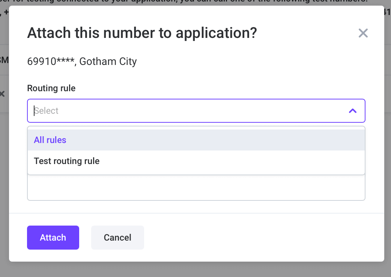
Task: Place cursor in the Select input field
Action: pyautogui.click(x=113, y=111)
